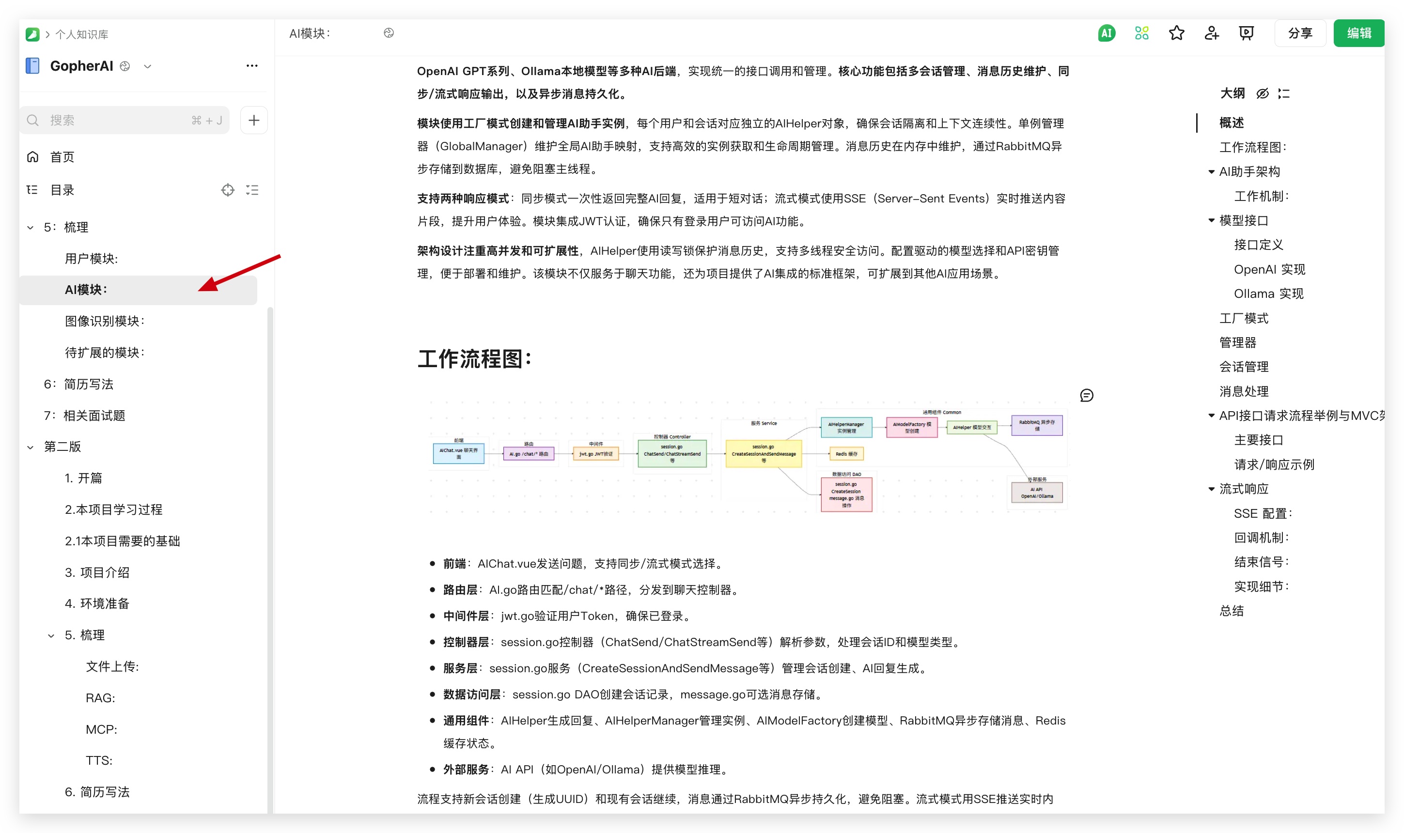The image size is (1404, 833).
Task: Click the green AI assistant icon
Action: (x=1106, y=33)
